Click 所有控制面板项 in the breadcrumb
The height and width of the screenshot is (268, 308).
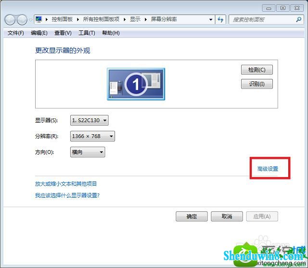tap(101, 19)
